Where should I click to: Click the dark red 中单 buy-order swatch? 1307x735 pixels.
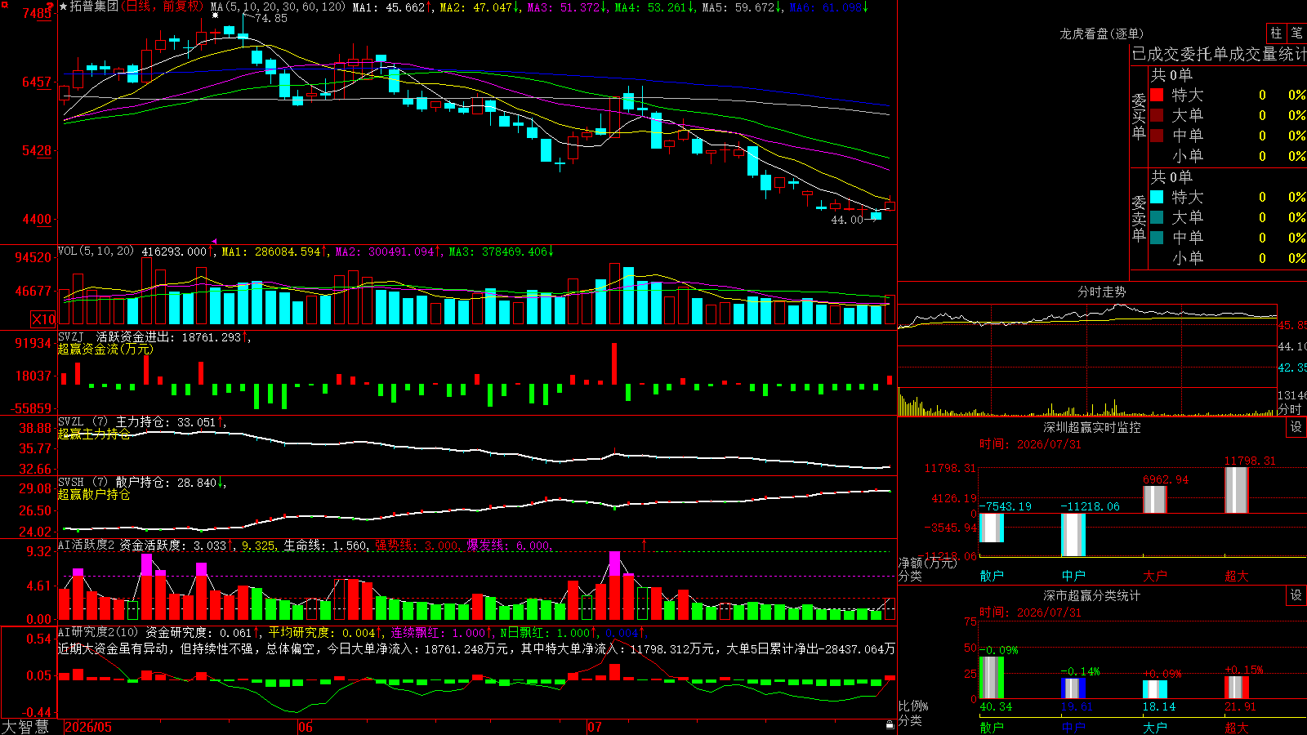[x=1157, y=136]
